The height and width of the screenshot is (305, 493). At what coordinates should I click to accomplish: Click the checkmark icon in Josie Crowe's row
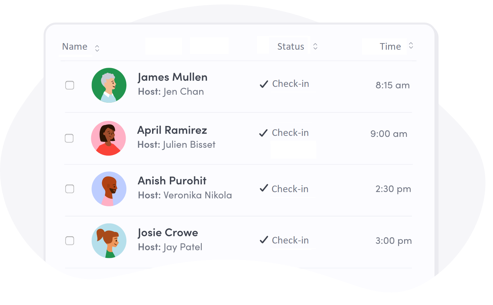tap(264, 240)
